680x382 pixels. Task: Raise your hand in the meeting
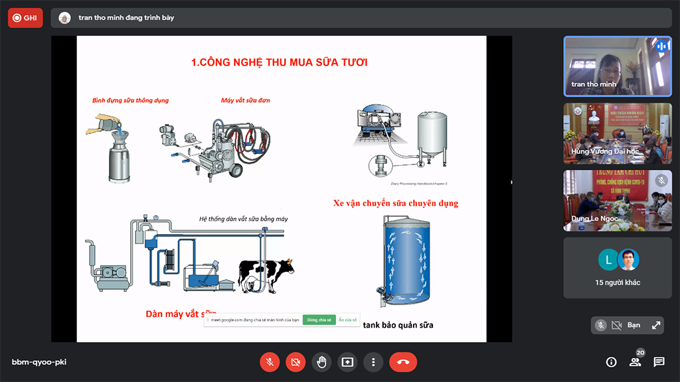tap(321, 362)
